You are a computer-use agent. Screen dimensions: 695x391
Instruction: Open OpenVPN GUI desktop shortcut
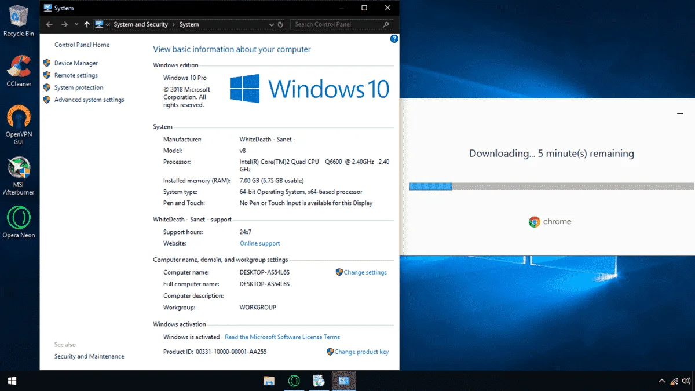tap(19, 125)
